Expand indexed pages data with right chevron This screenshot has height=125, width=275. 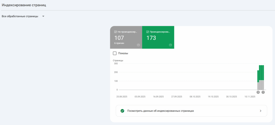click(260, 111)
